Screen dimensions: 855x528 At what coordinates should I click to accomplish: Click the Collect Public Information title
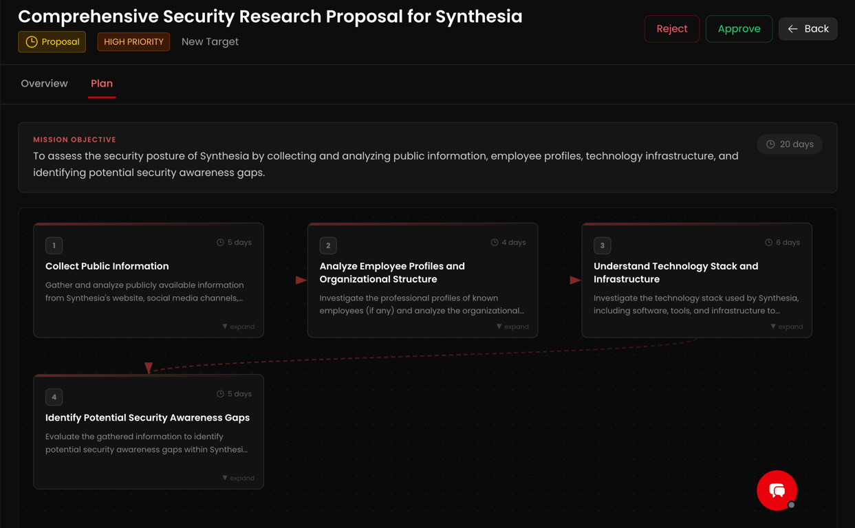(107, 266)
